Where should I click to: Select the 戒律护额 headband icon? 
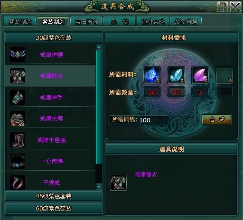(x=18, y=55)
